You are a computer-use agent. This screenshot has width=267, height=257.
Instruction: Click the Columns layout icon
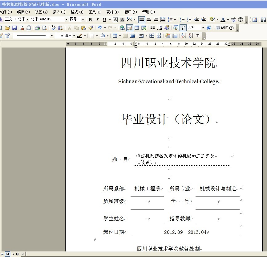pyautogui.click(x=152, y=28)
